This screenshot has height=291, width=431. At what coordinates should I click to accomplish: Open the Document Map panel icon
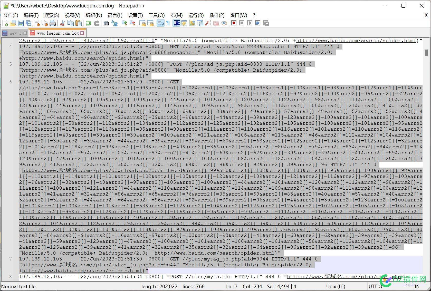192,23
